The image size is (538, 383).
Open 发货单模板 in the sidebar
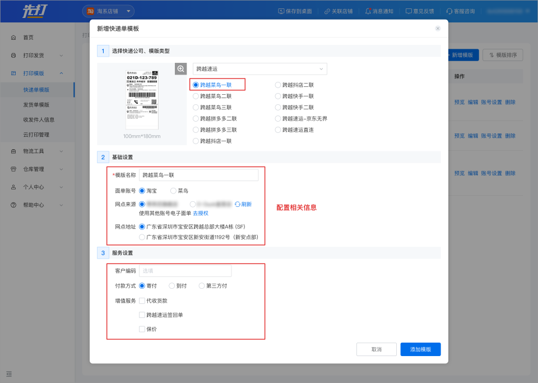point(36,105)
